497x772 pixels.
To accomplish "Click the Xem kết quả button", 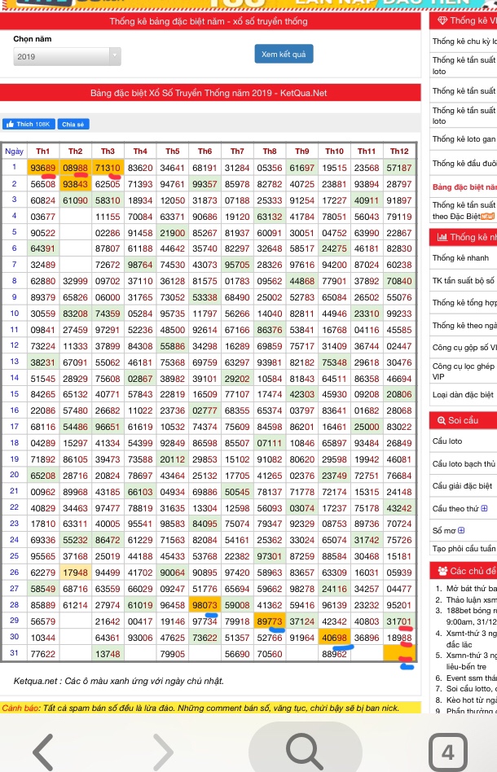I will [283, 55].
